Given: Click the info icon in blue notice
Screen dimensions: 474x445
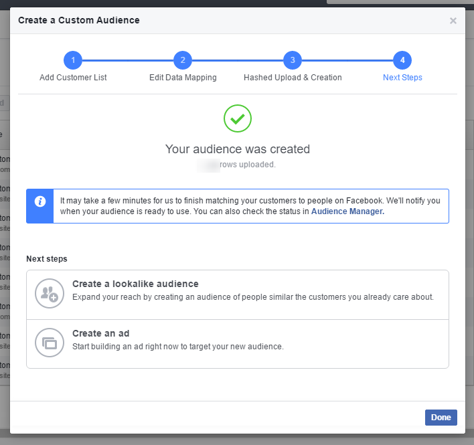Looking at the screenshot, I should coord(39,201).
